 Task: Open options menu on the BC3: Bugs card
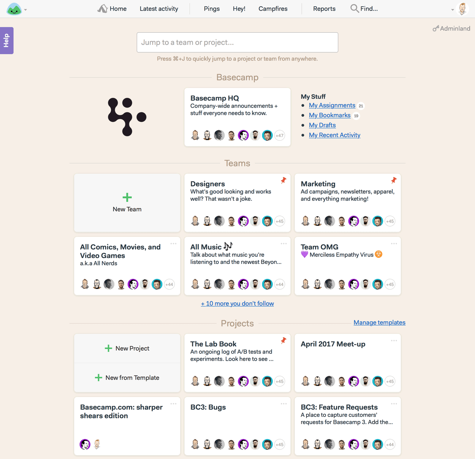click(x=284, y=404)
